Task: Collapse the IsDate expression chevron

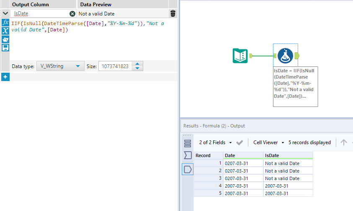Action: click(5, 13)
